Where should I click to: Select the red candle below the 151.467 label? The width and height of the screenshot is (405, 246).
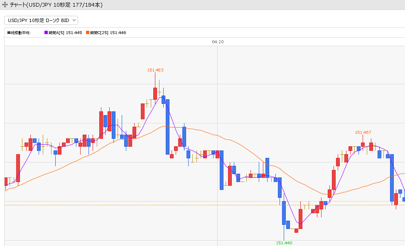[363, 145]
